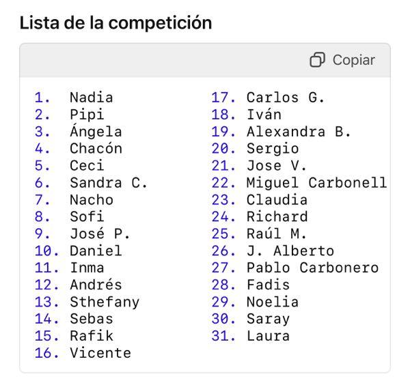Viewport: 410px width, 385px height.
Task: Select the name Ángela
Action: (x=96, y=132)
